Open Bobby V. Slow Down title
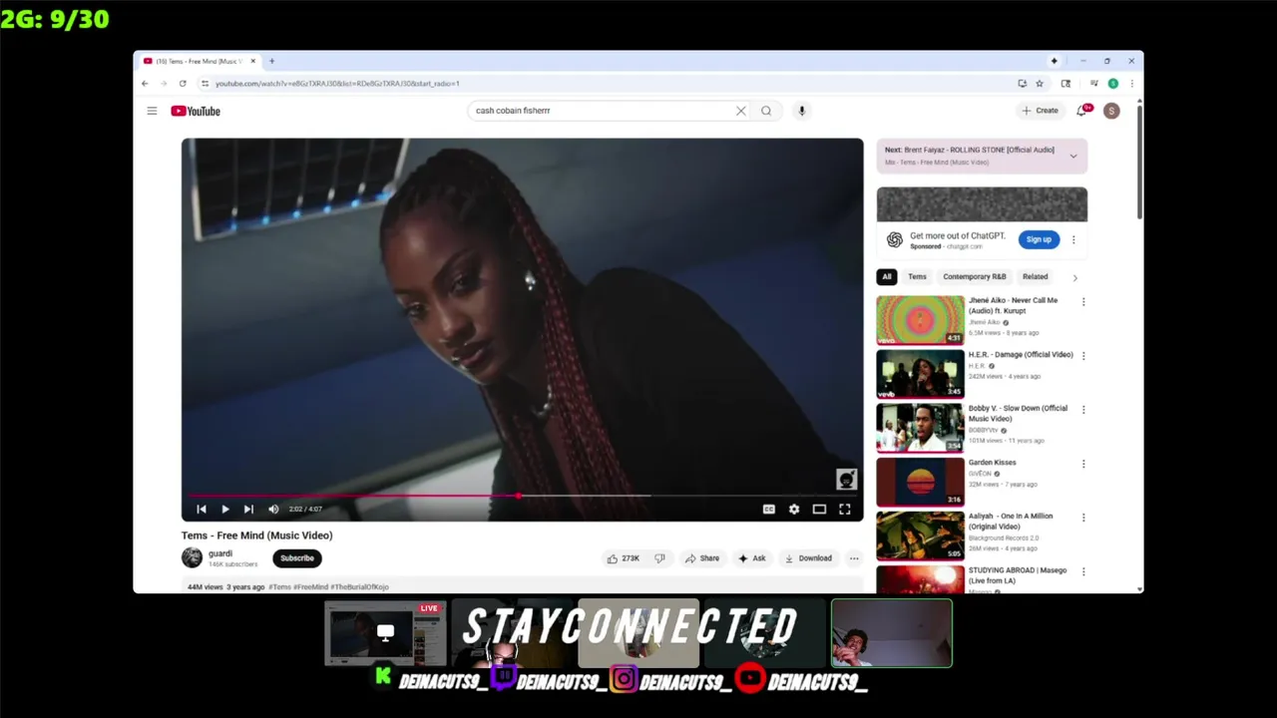The width and height of the screenshot is (1277, 718). [1018, 413]
